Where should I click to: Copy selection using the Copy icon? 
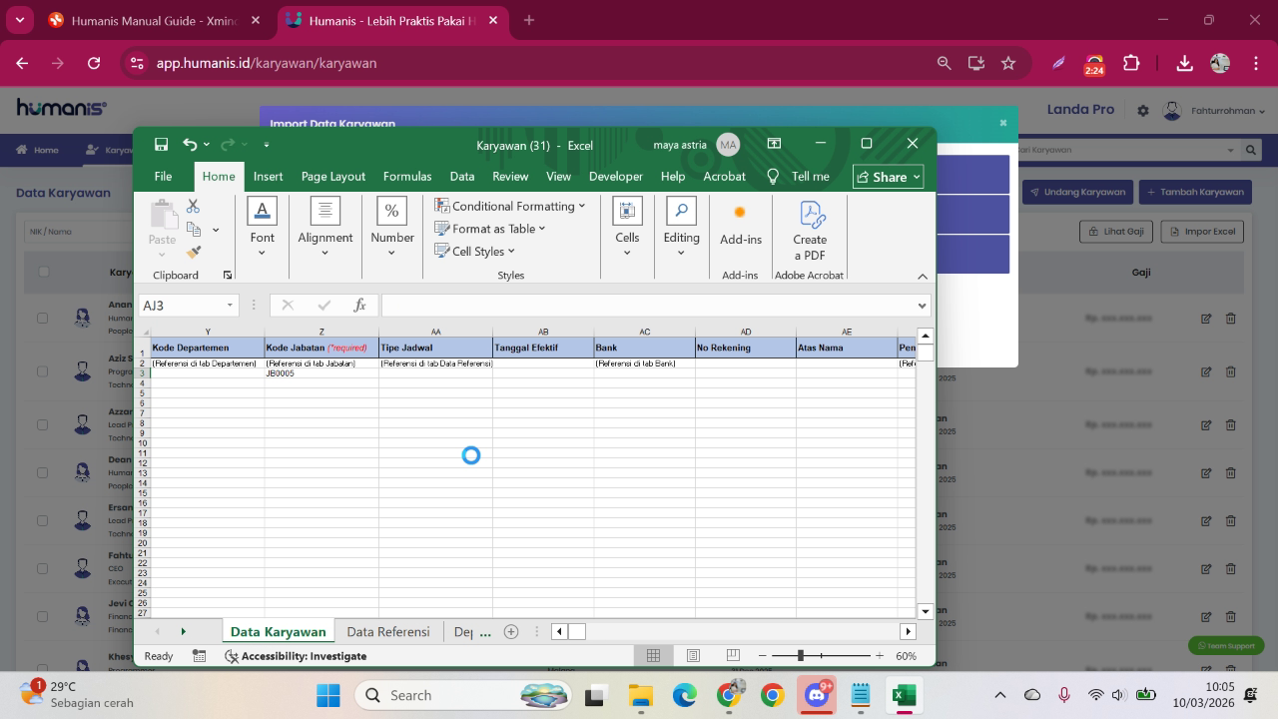pyautogui.click(x=194, y=230)
